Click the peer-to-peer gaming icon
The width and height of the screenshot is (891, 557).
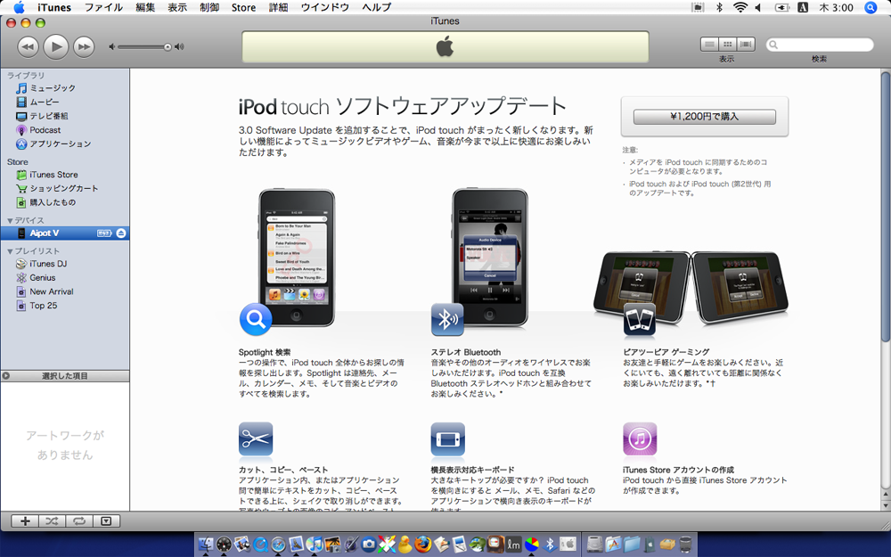pos(639,319)
